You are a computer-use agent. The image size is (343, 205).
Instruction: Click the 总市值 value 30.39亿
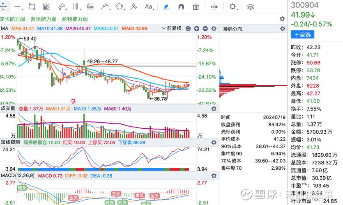click(322, 178)
